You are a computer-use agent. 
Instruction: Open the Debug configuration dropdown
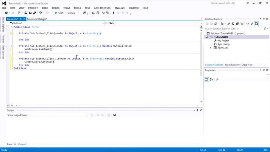(x=78, y=13)
